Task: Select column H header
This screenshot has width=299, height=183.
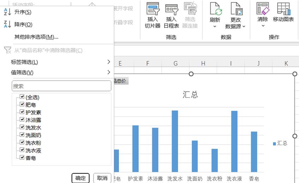Action: [x=203, y=63]
